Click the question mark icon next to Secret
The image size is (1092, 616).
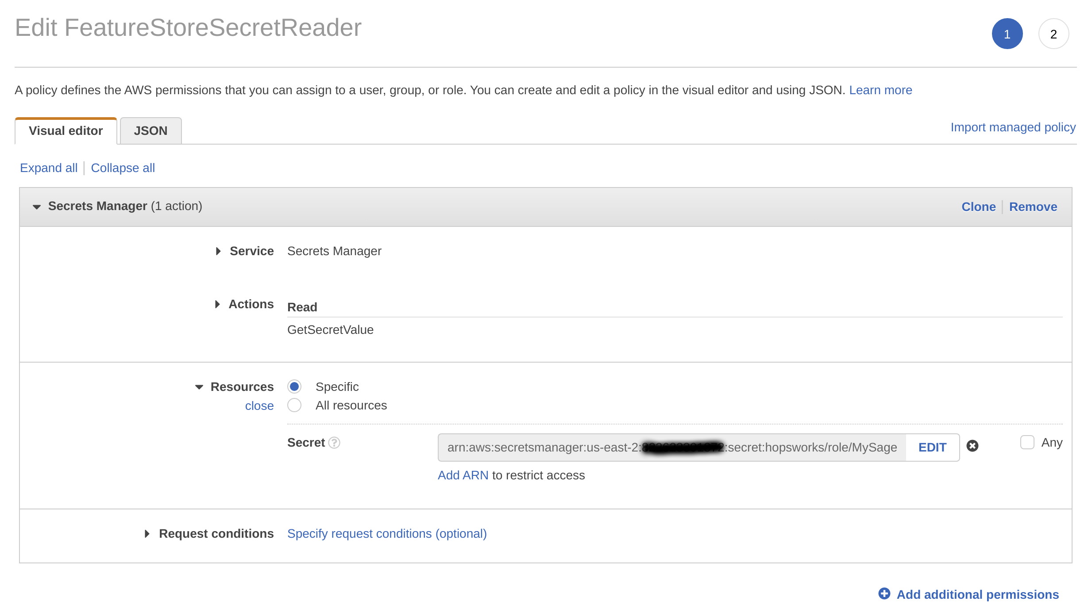point(336,443)
